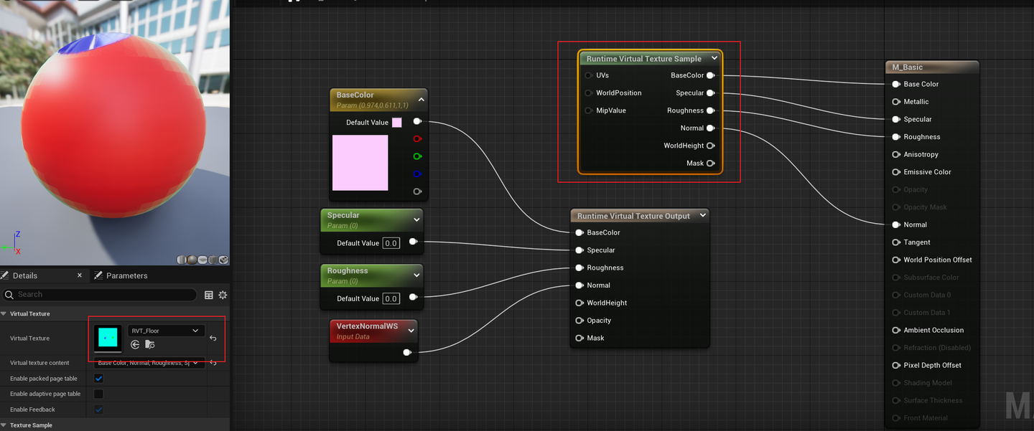1034x431 pixels.
Task: Toggle Enable packed page table checkbox
Action: 99,379
